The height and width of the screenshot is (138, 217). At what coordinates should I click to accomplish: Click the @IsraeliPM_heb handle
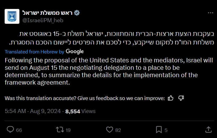41,20
